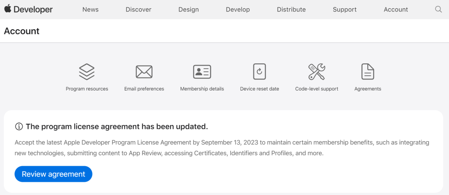The height and width of the screenshot is (195, 449).
Task: Select the Email preferences envelope icon
Action: [144, 72]
